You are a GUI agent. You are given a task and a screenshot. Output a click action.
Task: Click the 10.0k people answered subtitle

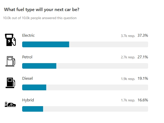point(40,18)
